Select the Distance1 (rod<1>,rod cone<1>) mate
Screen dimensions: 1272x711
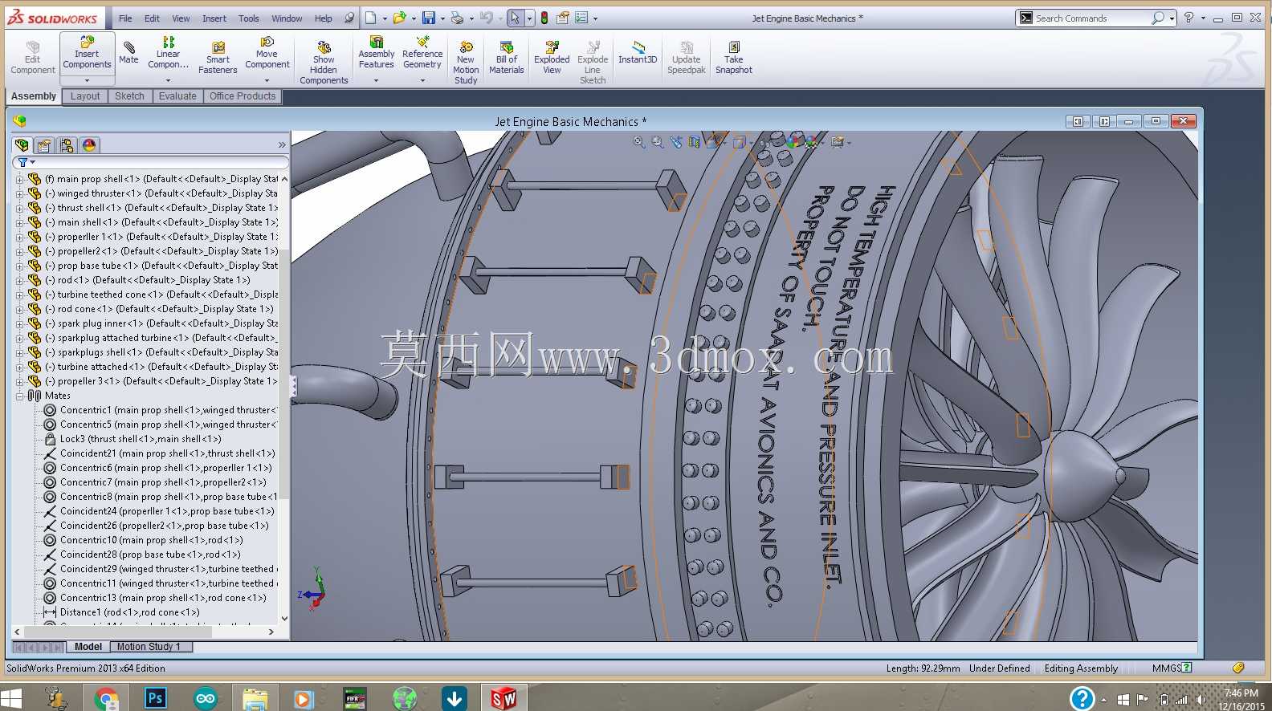[121, 612]
